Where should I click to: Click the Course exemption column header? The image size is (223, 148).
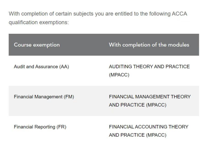point(37,45)
